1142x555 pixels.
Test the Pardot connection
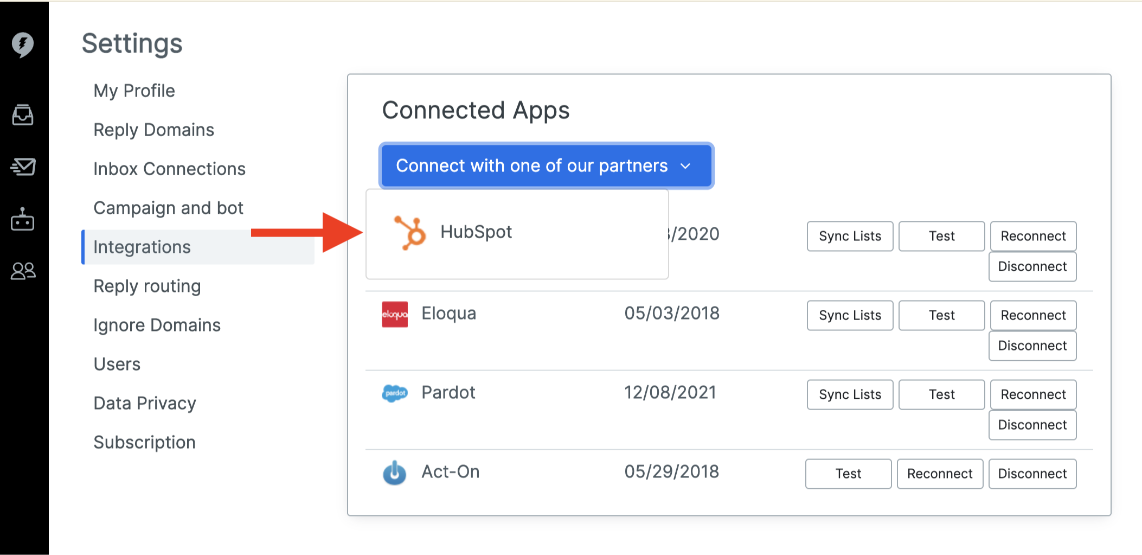(941, 394)
